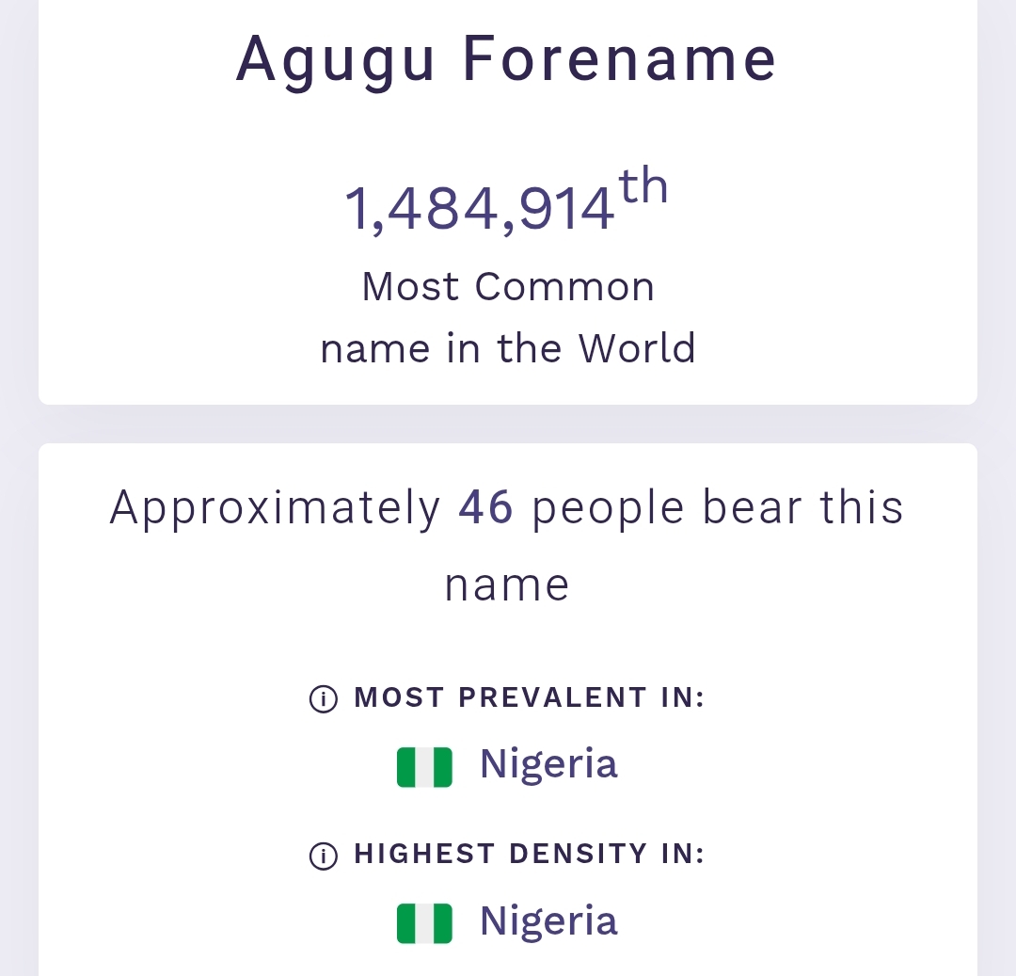
Task: Click the Nigeria flag under Highest Density In
Action: point(424,922)
